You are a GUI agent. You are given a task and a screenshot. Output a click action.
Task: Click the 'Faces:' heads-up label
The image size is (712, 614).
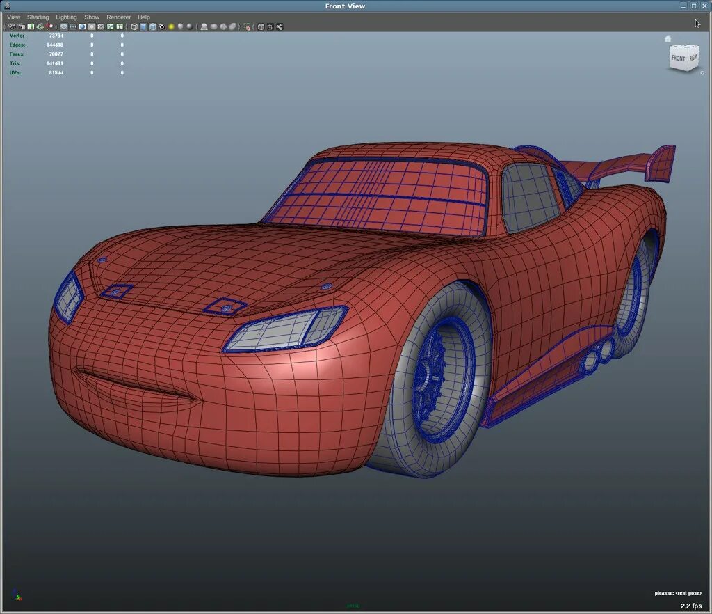click(17, 54)
